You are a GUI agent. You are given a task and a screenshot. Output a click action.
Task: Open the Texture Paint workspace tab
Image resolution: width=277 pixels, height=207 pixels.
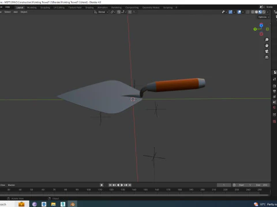(x=75, y=7)
